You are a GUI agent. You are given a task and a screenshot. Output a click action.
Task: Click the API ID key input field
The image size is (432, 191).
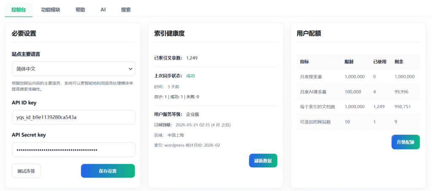point(73,117)
